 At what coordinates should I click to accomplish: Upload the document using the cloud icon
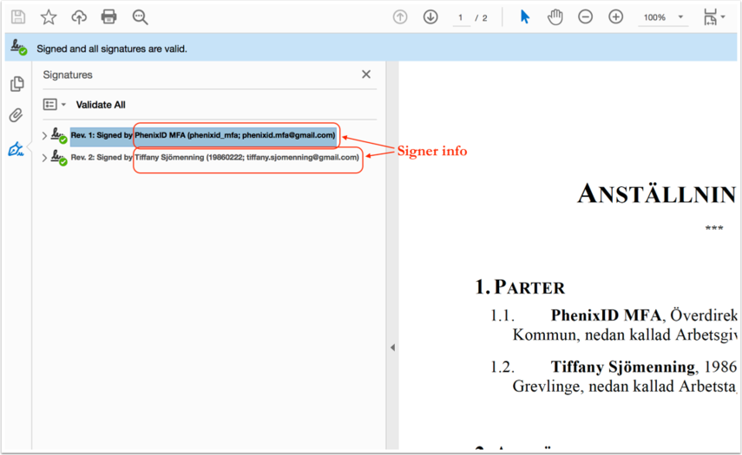79,17
